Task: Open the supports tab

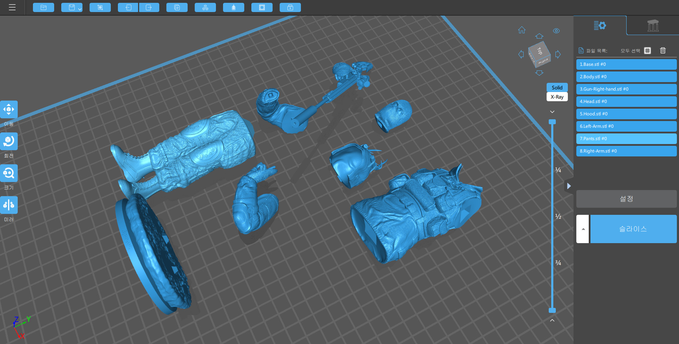Action: (653, 25)
